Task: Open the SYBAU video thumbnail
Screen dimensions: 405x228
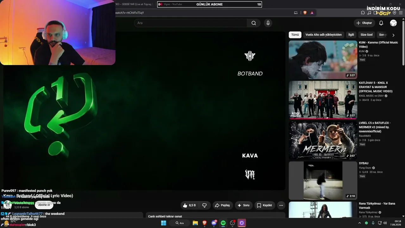Action: coord(323,180)
